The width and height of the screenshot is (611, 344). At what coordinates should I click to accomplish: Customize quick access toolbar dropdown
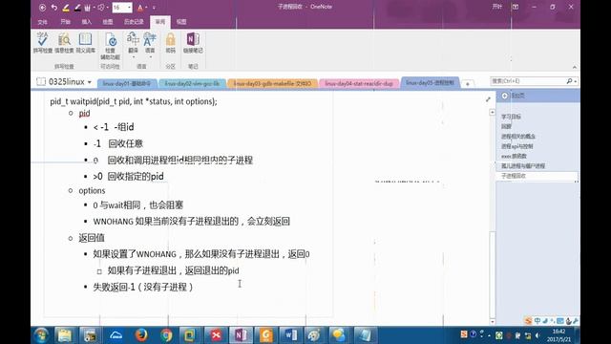154,8
